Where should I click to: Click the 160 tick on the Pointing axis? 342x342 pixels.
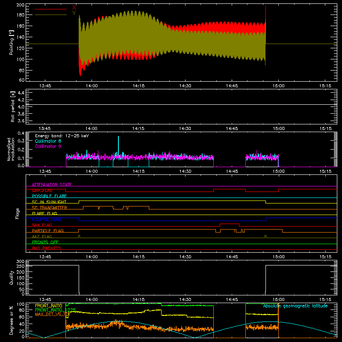point(21,26)
